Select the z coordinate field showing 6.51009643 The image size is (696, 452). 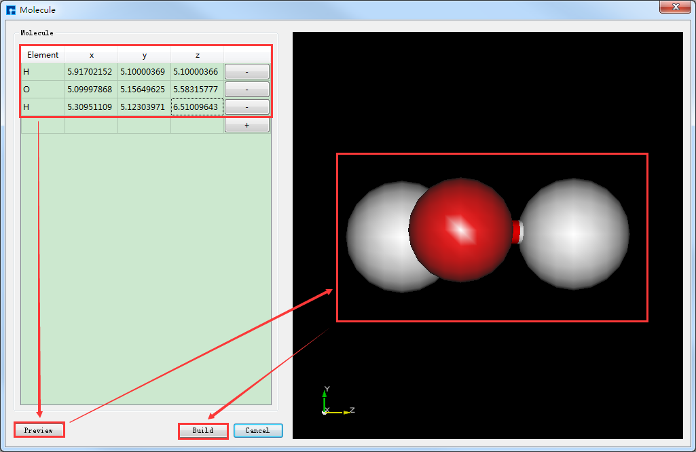pos(196,107)
